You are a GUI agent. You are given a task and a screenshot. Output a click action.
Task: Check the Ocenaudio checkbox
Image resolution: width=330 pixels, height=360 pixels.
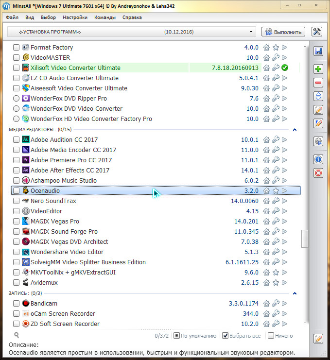click(16, 191)
